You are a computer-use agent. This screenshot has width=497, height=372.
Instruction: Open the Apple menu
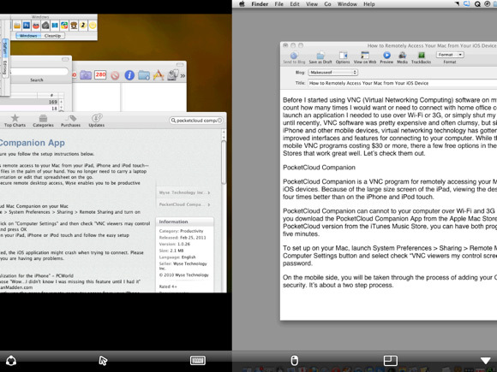click(x=243, y=4)
